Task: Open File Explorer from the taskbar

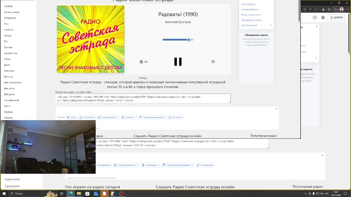Action: pyautogui.click(x=79, y=194)
